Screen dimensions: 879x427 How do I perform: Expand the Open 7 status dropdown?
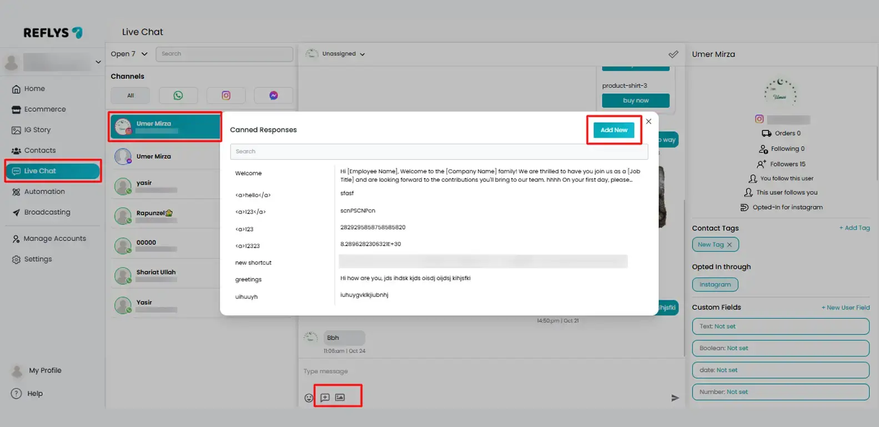coord(129,54)
